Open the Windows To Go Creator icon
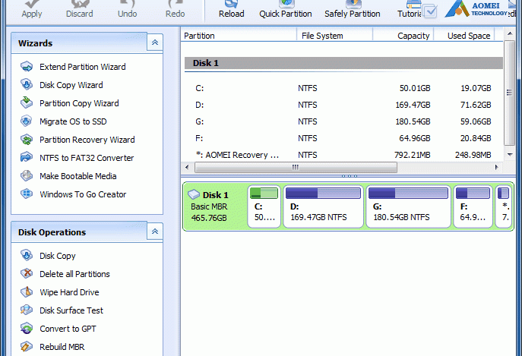Image resolution: width=522 pixels, height=356 pixels. click(27, 194)
